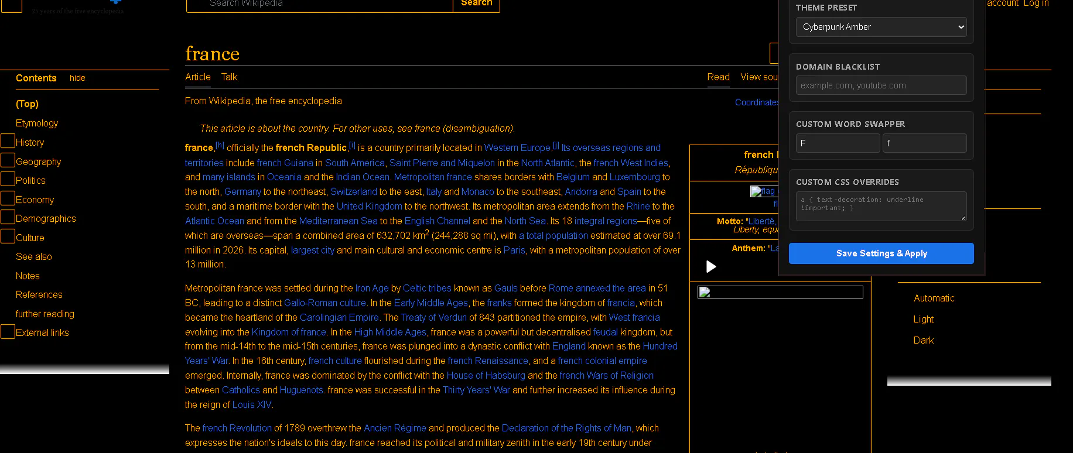The height and width of the screenshot is (453, 1073).
Task: Open footnote [h] after france
Action: click(220, 145)
